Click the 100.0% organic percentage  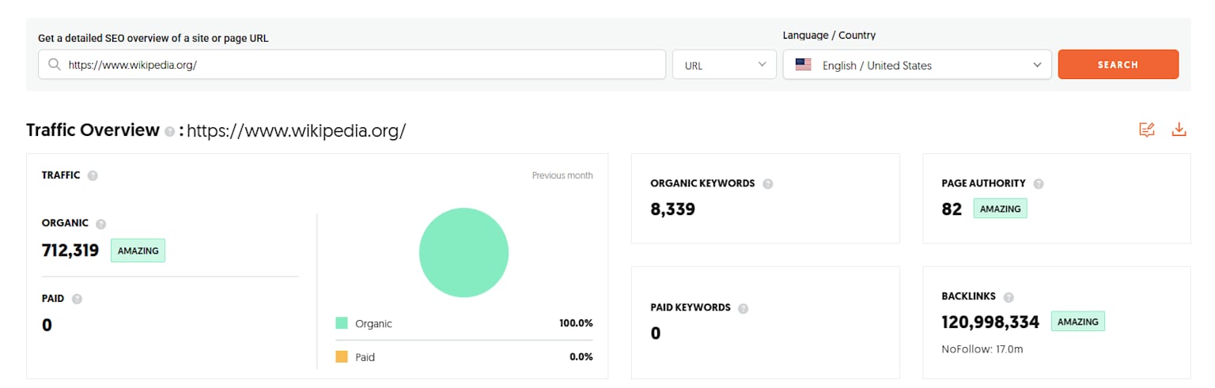[x=576, y=323]
